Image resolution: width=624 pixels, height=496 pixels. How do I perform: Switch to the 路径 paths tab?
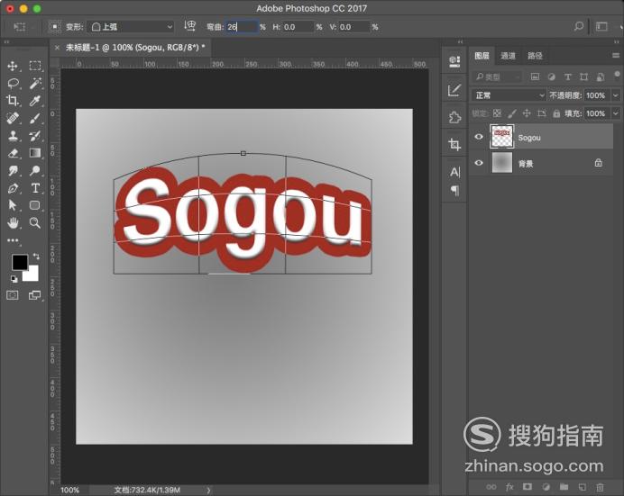pos(535,56)
